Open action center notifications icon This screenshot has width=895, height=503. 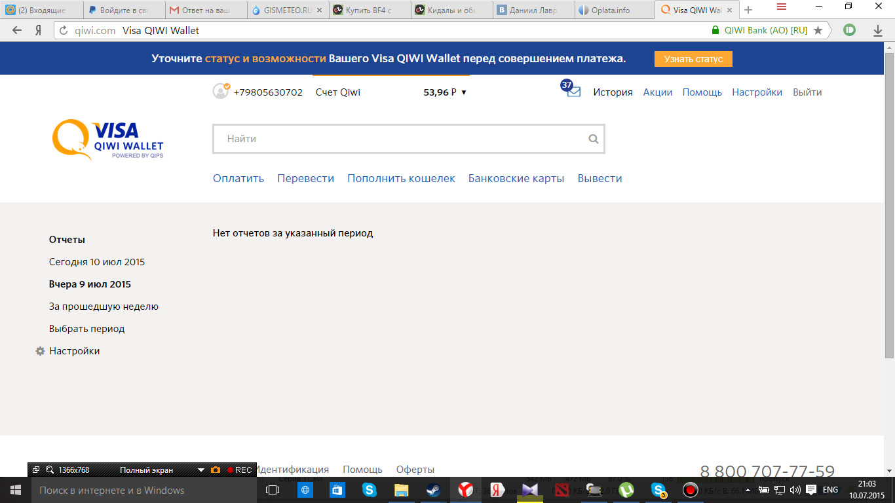810,490
